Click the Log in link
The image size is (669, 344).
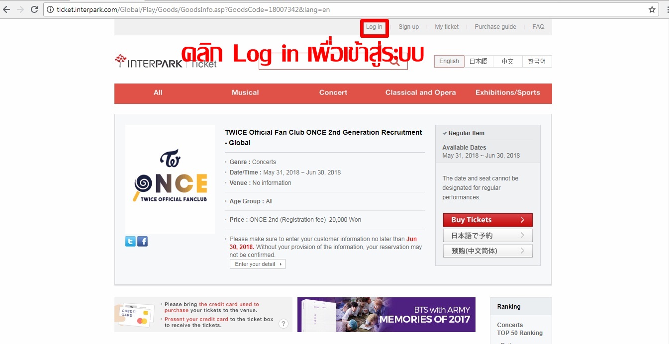tap(374, 27)
